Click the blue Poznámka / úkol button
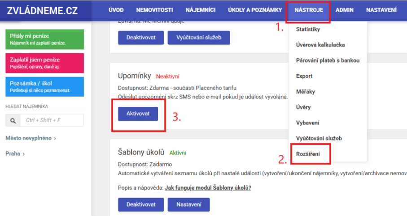This screenshot has height=216, width=407. pyautogui.click(x=44, y=87)
